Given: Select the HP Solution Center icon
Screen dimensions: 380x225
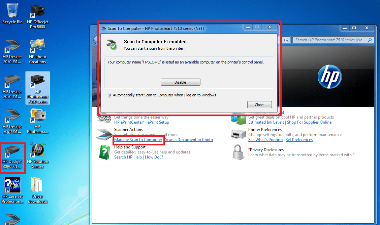Looking at the screenshot, I should point(38,155).
